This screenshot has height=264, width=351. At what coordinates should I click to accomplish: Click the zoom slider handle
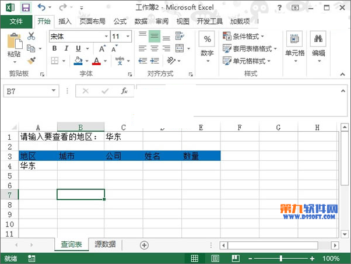(281, 259)
